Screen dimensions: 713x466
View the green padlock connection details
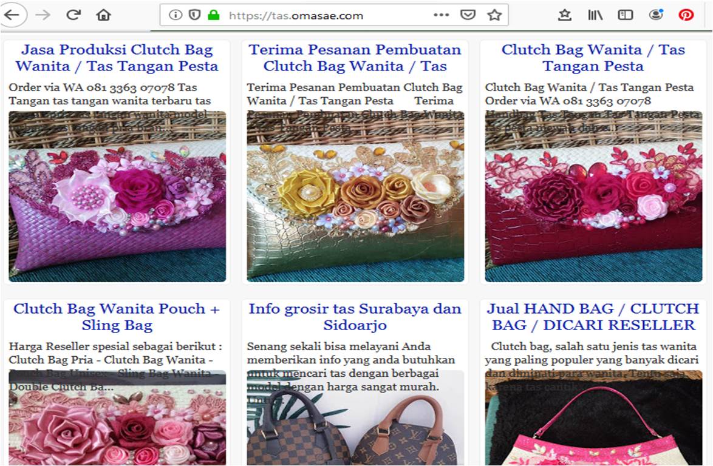[x=213, y=15]
